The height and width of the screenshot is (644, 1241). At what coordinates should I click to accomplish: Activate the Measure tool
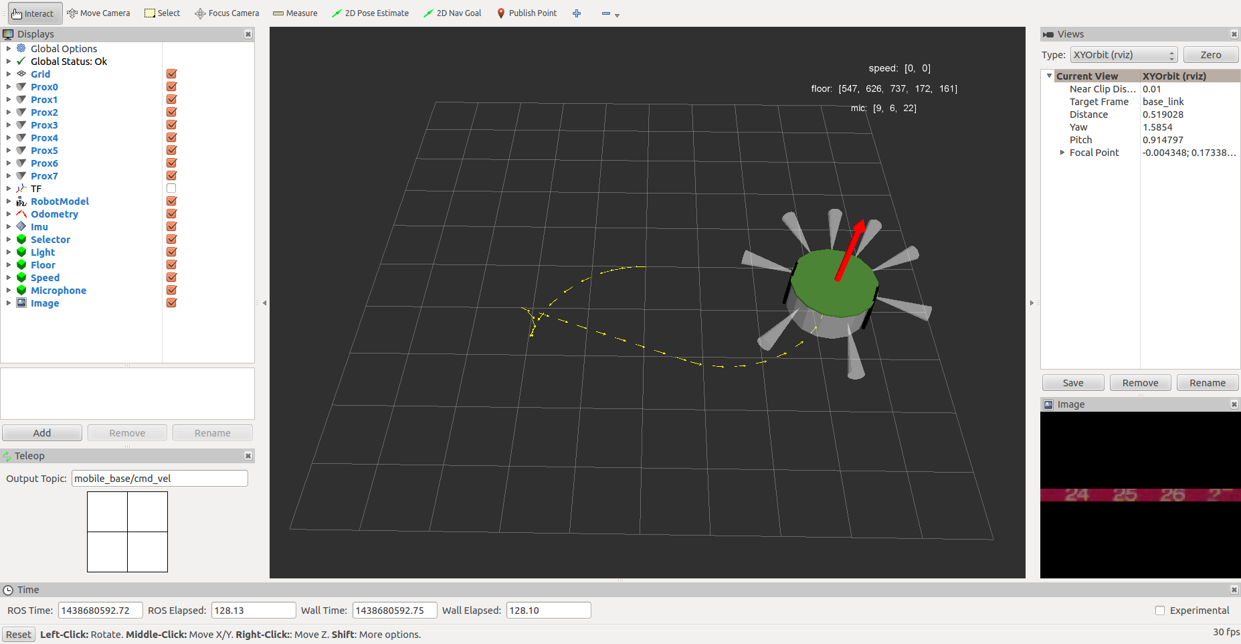click(295, 13)
